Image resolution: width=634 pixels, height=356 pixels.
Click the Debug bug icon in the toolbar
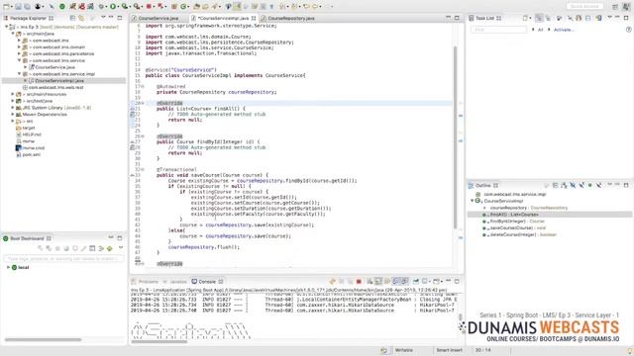(x=101, y=7)
